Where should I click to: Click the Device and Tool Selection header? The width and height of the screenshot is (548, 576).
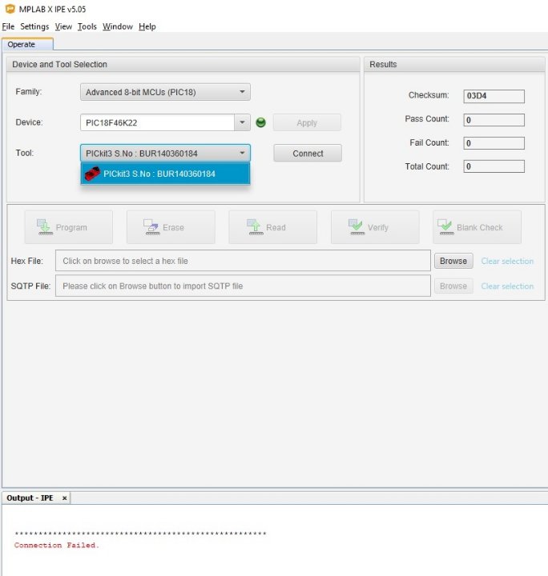(183, 64)
